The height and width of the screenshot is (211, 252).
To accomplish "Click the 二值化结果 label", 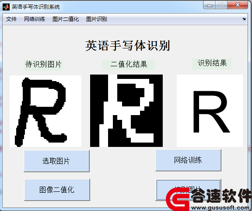I will 128,65.
